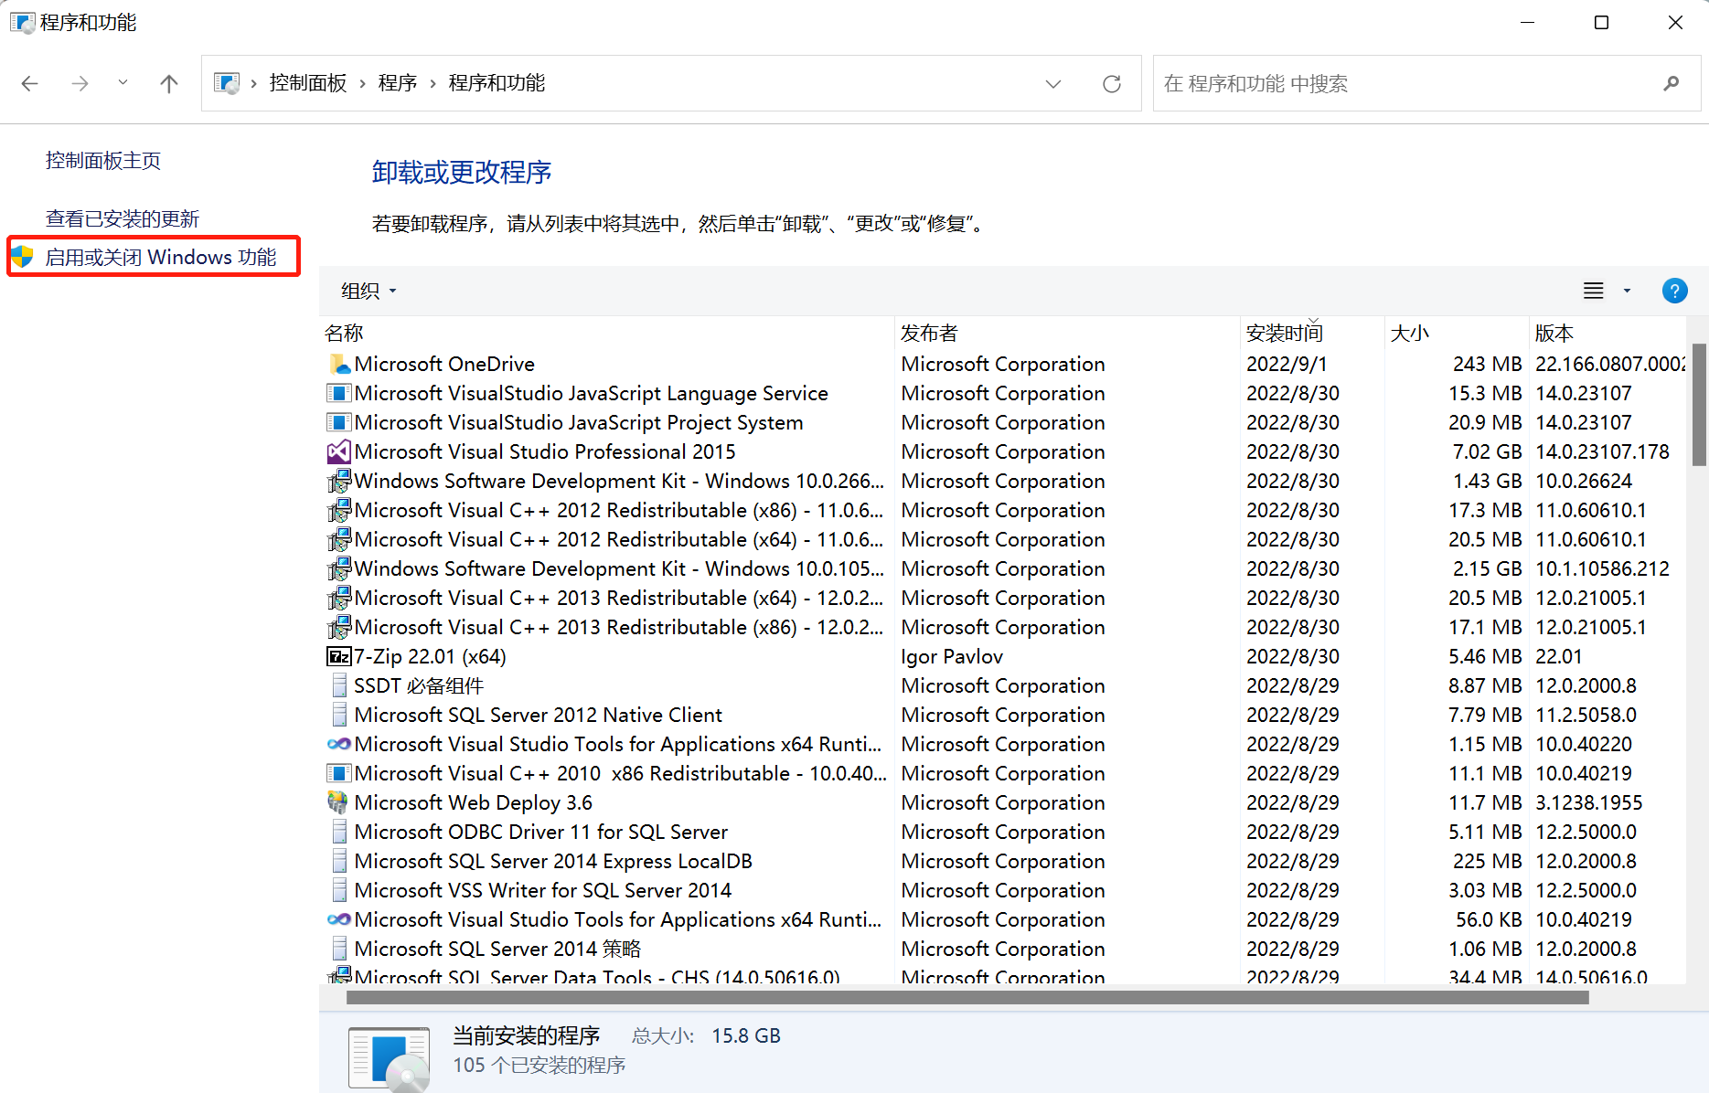Select Microsoft OneDrive icon

pos(339,364)
